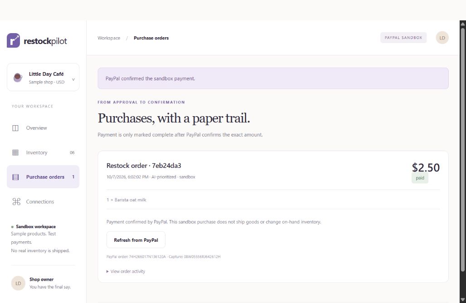Click 'You have the final say.' text

pyautogui.click(x=50, y=287)
